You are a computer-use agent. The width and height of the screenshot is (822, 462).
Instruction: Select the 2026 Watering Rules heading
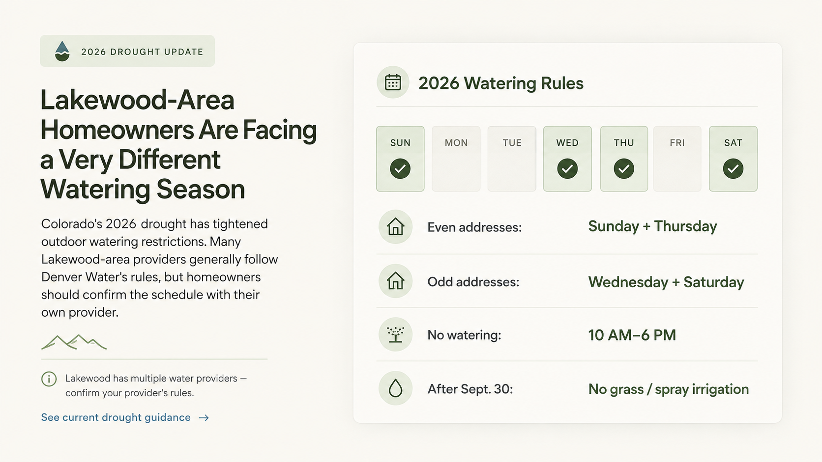tap(501, 83)
